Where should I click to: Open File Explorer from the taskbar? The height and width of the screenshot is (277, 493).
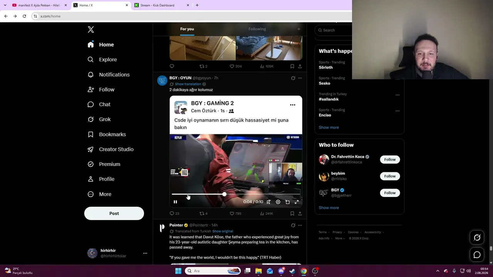(258, 271)
